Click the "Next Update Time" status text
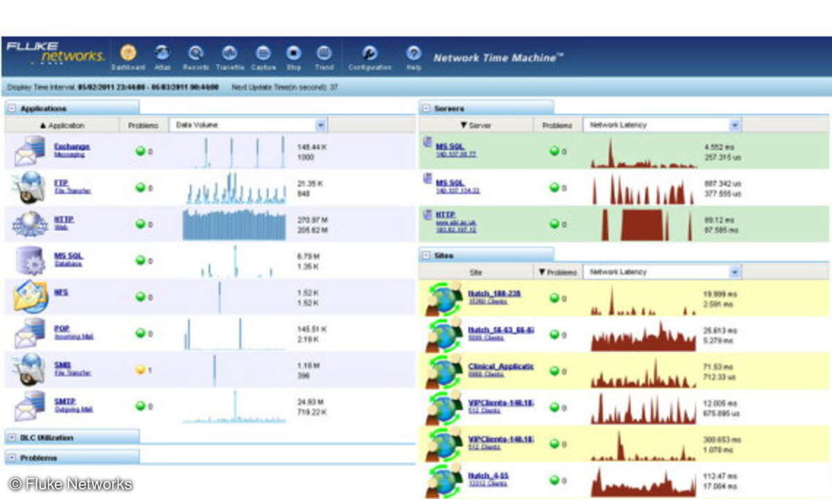Screen dimensions: 832x499 pos(284,87)
